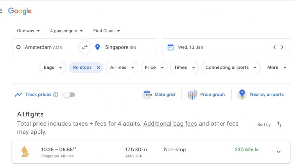
Task: Expand the Singapore Airlines flight details
Action: (x=279, y=152)
